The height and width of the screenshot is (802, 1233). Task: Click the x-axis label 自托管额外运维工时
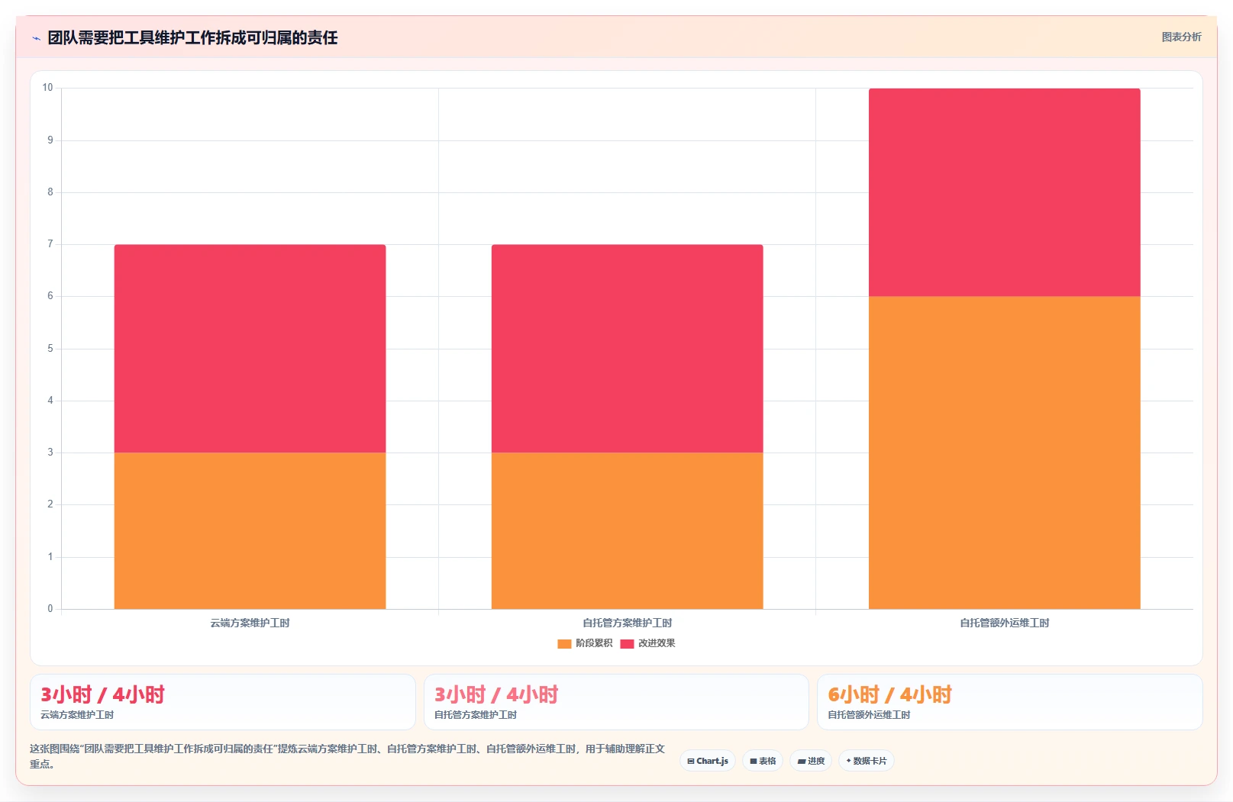click(x=1004, y=623)
